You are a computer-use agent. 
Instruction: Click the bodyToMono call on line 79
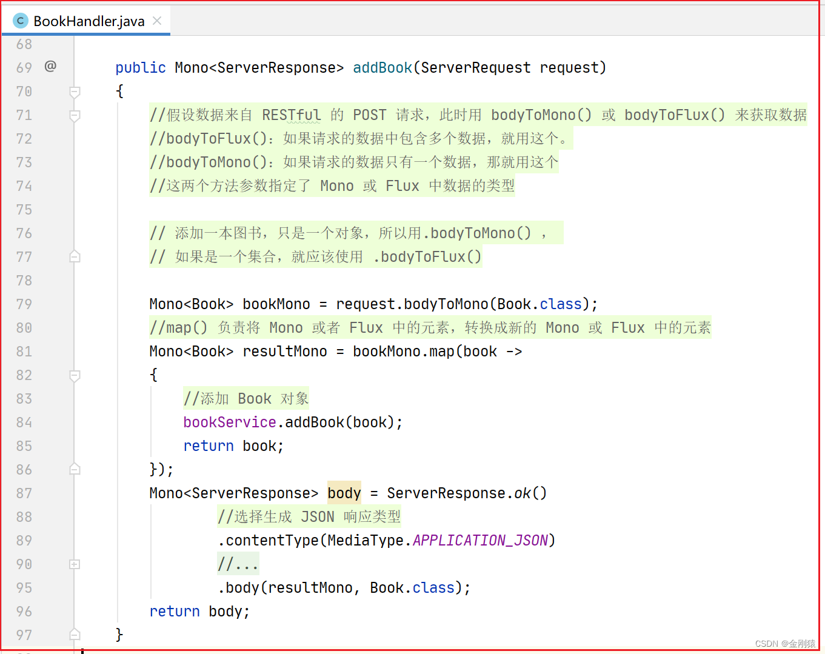pyautogui.click(x=446, y=304)
